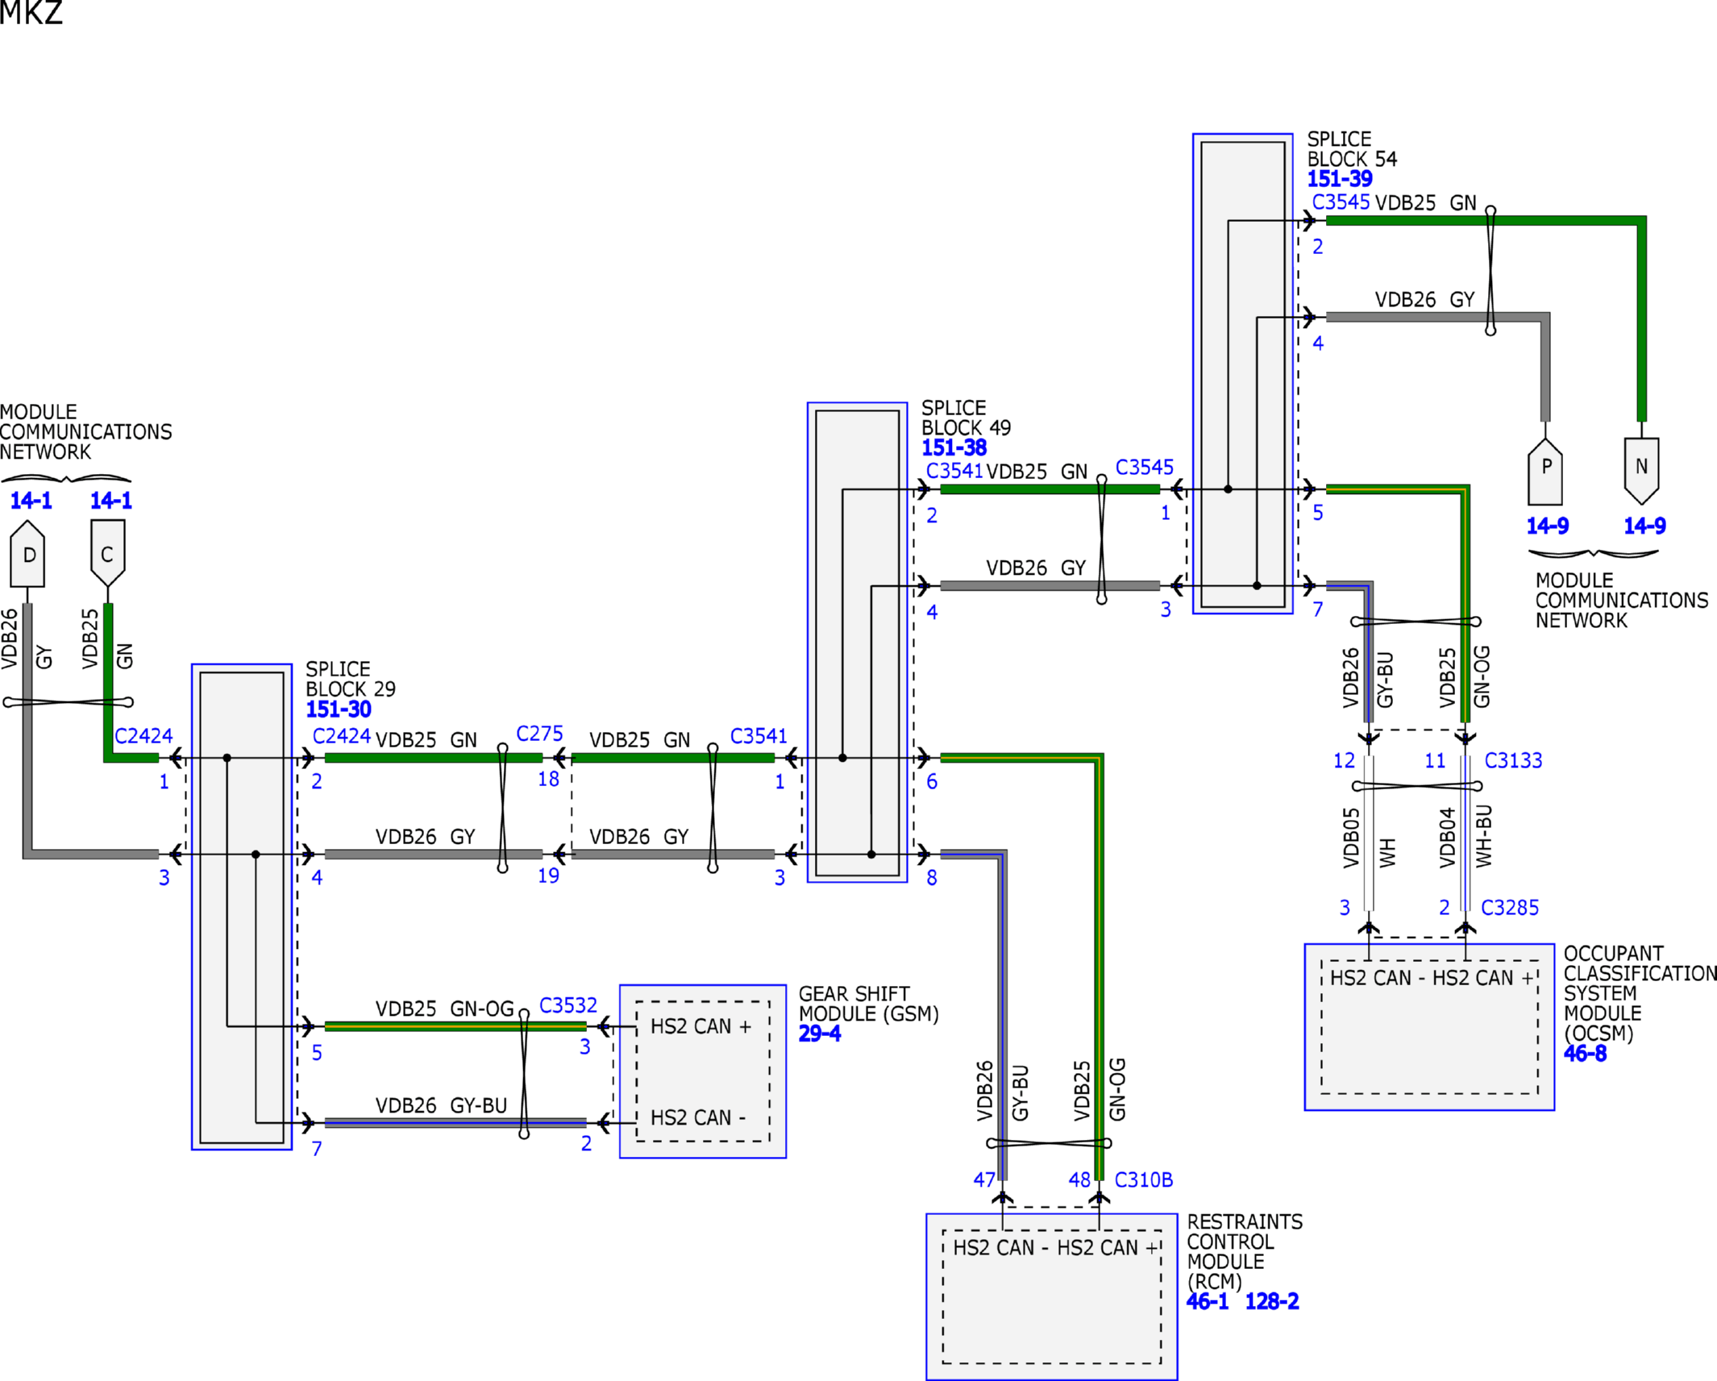Click pin number 47 at C310B
Screen dimensions: 1717x1381
(x=984, y=1180)
